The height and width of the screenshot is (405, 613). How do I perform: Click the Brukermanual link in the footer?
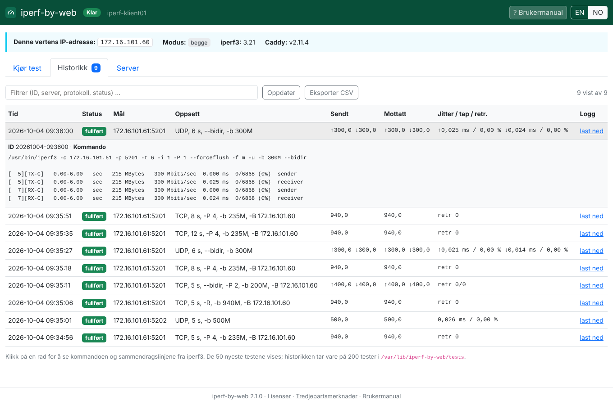pos(381,396)
